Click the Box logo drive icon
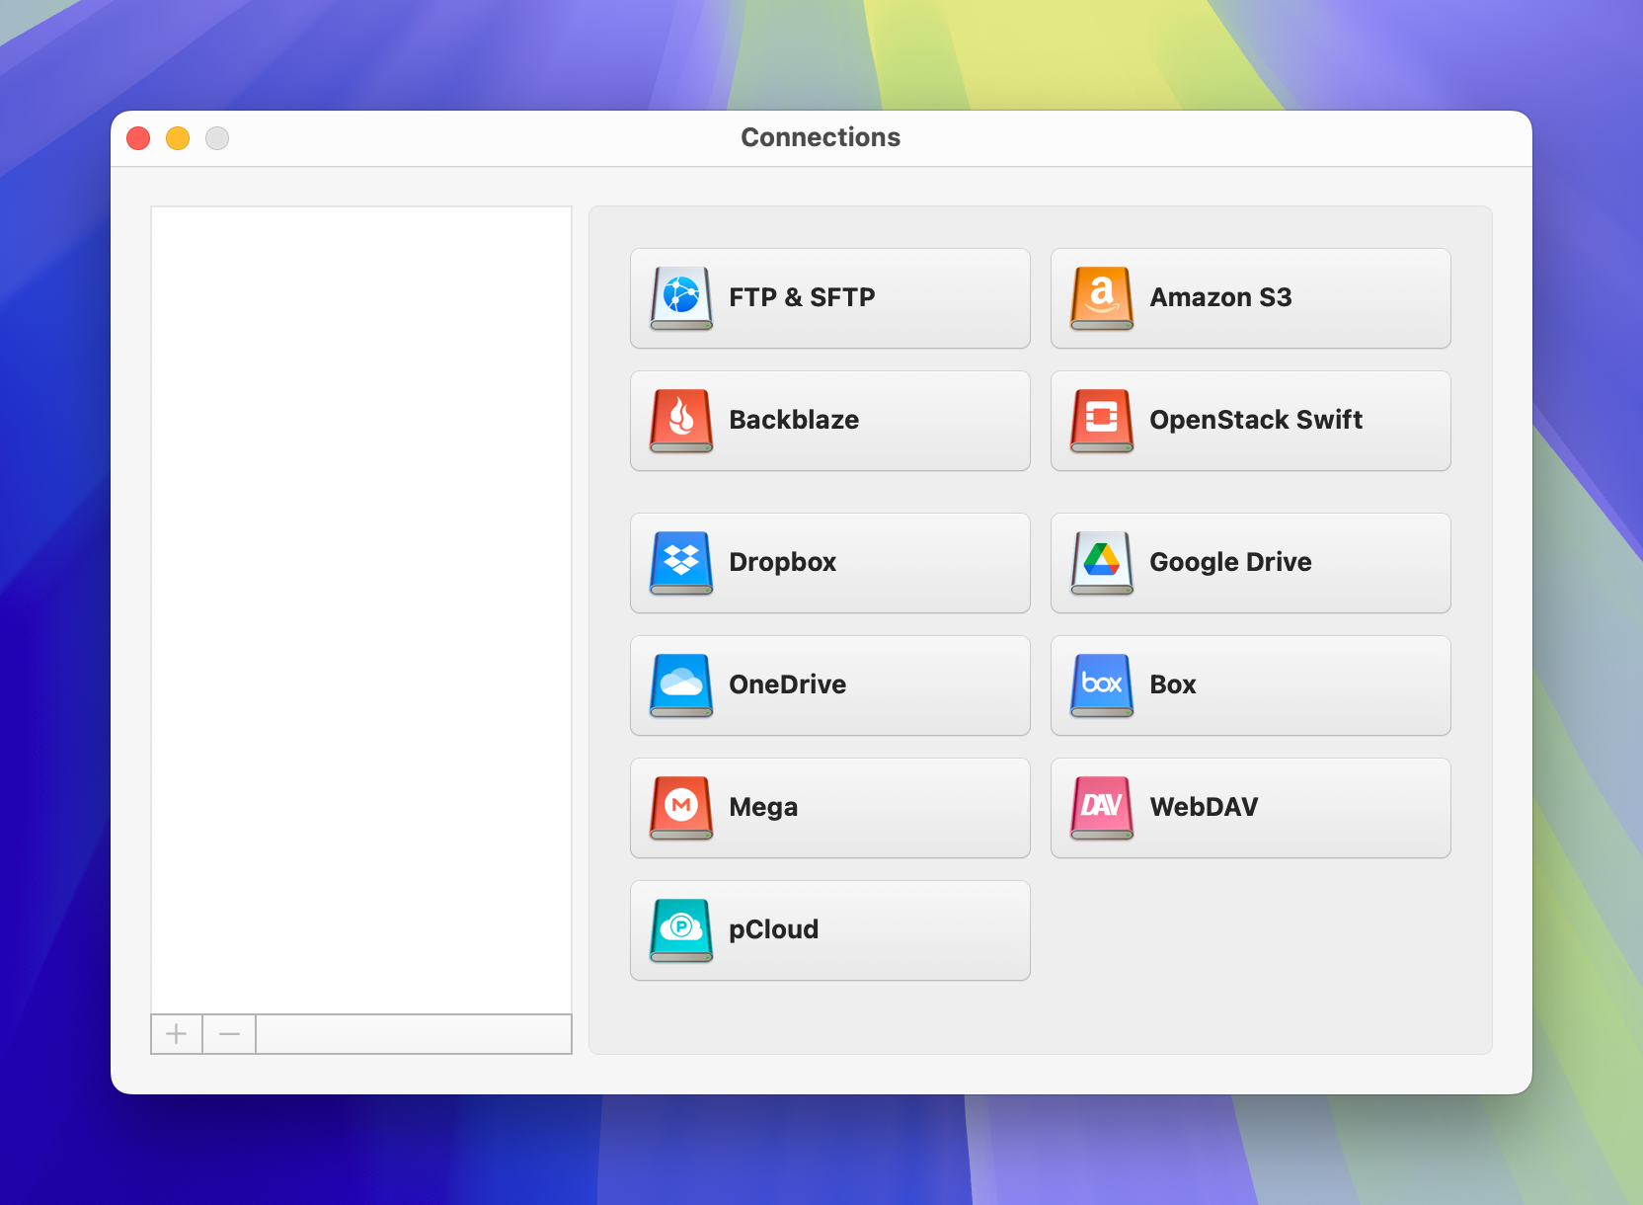Image resolution: width=1643 pixels, height=1205 pixels. 1102,684
